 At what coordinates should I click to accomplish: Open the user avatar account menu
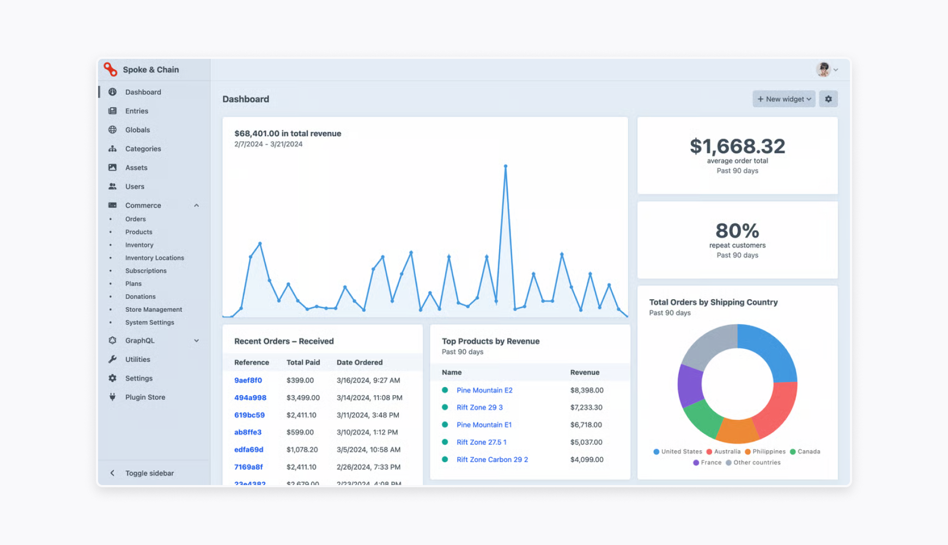coord(826,70)
